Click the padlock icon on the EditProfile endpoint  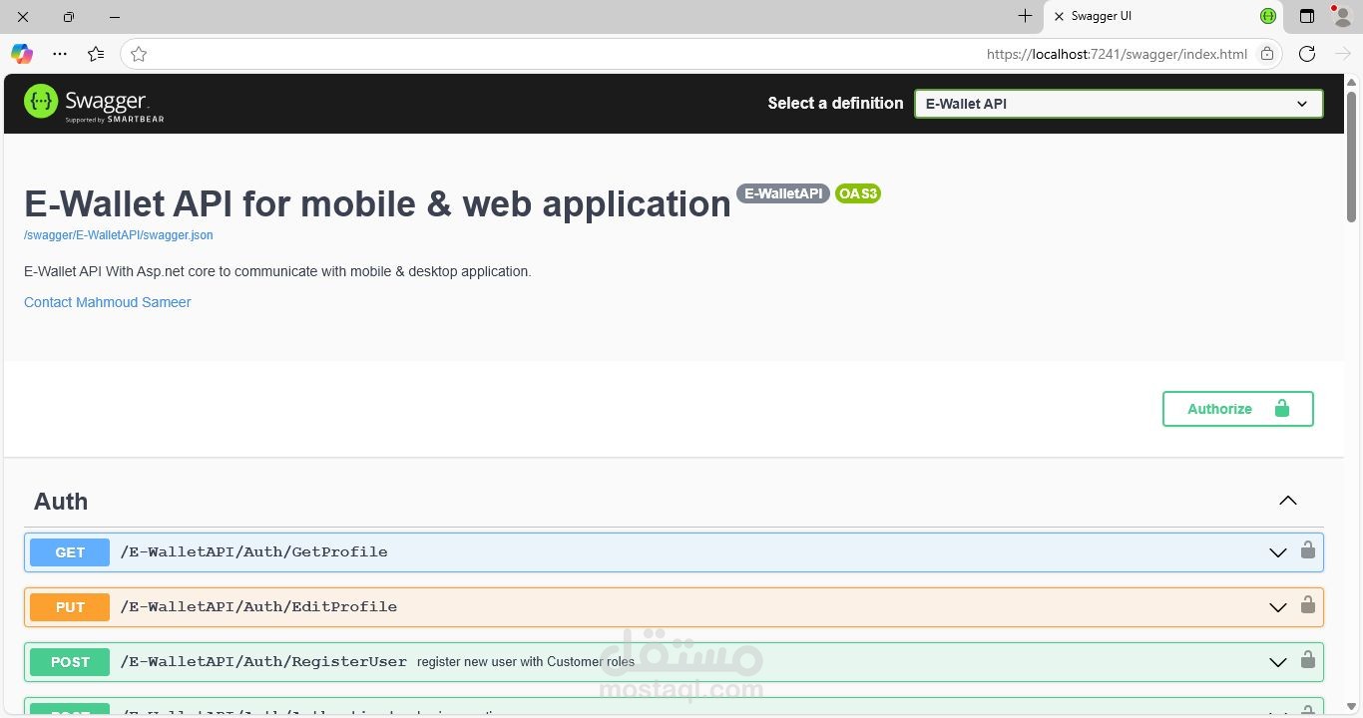[1308, 606]
